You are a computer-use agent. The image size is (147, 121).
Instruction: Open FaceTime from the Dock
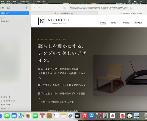point(35,116)
